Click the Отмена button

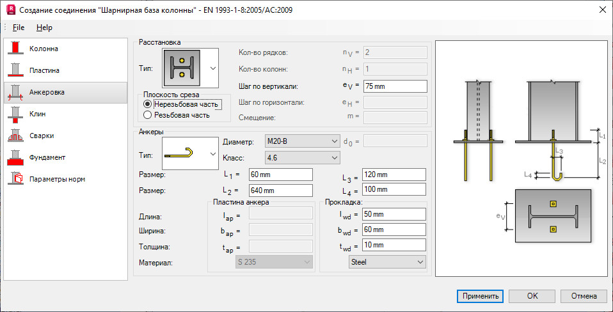[x=584, y=296]
